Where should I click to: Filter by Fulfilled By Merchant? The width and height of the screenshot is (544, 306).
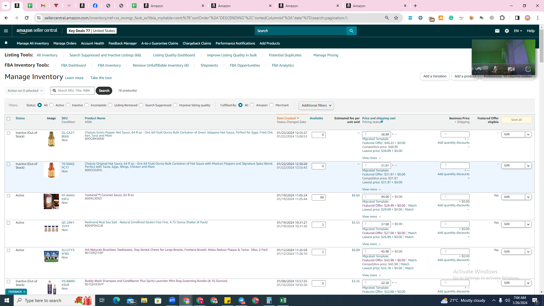tap(271, 105)
